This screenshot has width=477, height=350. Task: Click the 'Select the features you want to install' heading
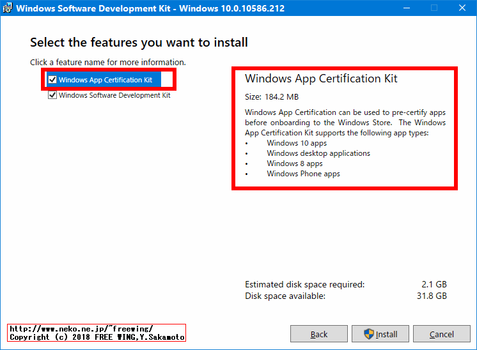point(139,43)
